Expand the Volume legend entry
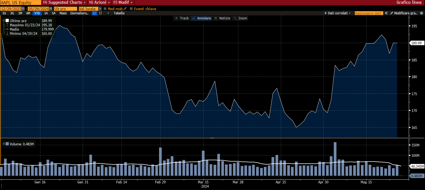Screen dimensions: 425x190 [4, 144]
